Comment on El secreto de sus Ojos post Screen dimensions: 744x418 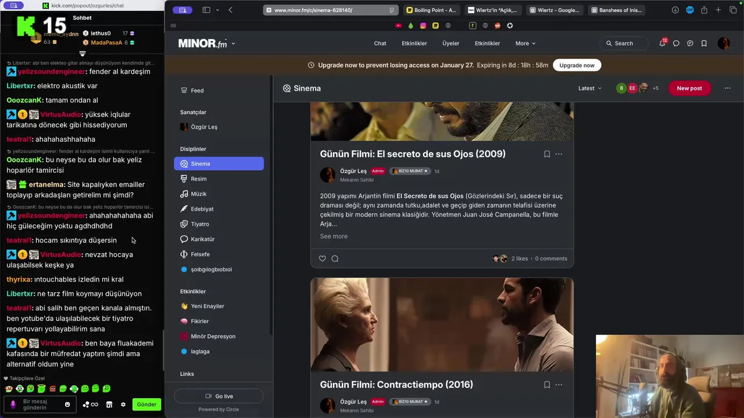pyautogui.click(x=335, y=258)
